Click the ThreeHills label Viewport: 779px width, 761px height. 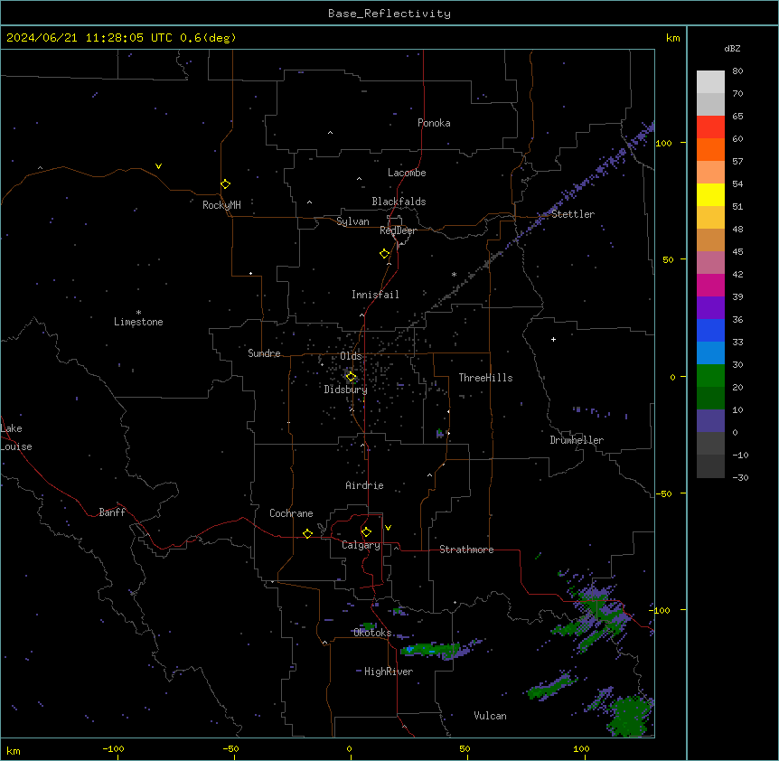485,378
